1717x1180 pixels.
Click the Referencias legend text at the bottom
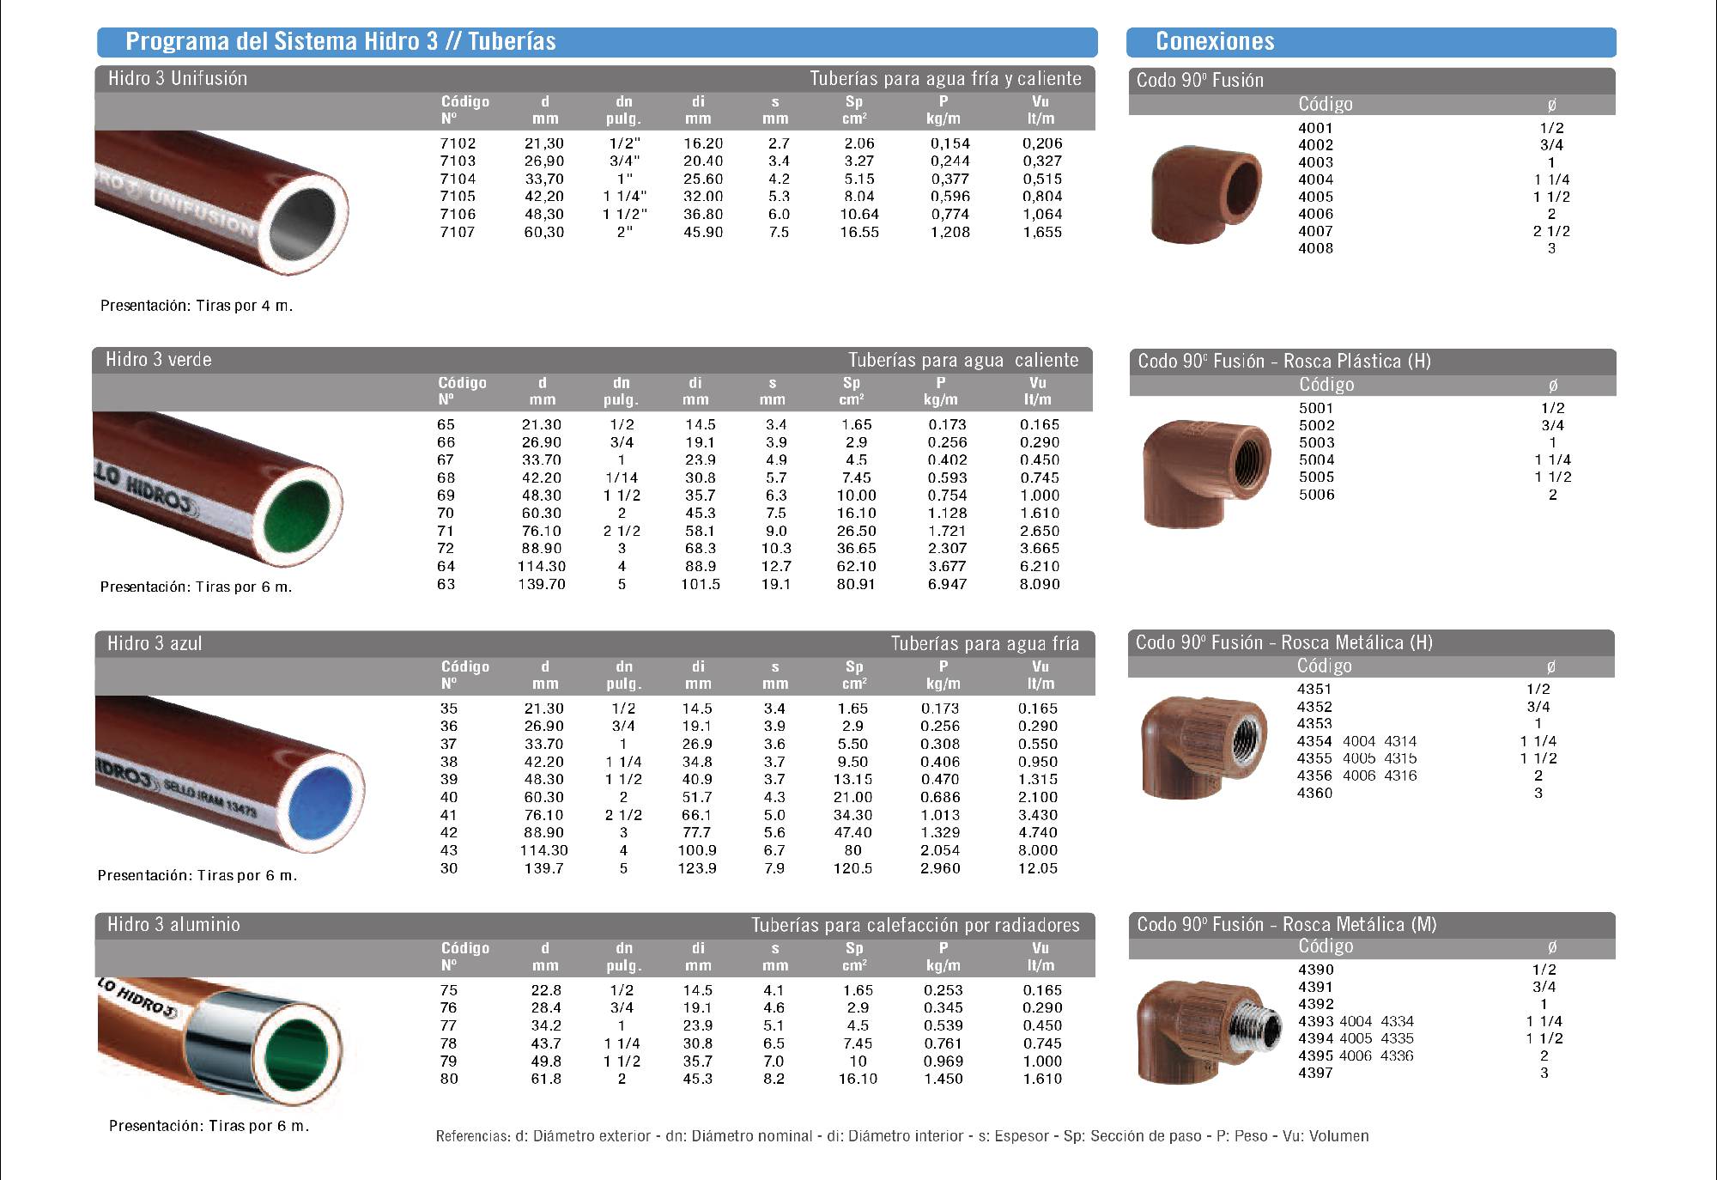[x=901, y=1136]
